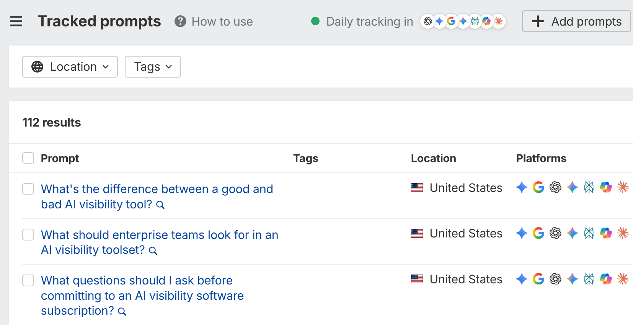The image size is (633, 325).
Task: Click the ChatGPT icon next to Daily tracking in
Action: pos(428,21)
